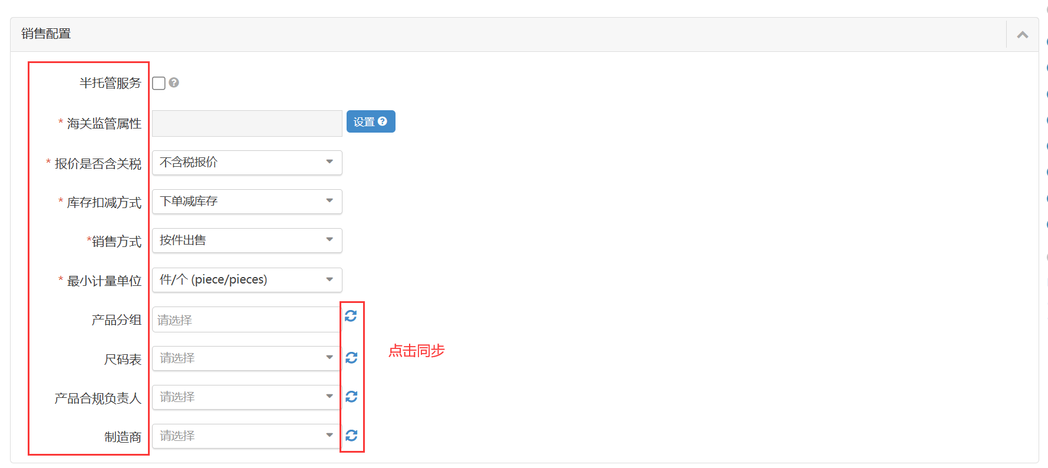
Task: Click the 产品分组 selection input field
Action: [245, 319]
